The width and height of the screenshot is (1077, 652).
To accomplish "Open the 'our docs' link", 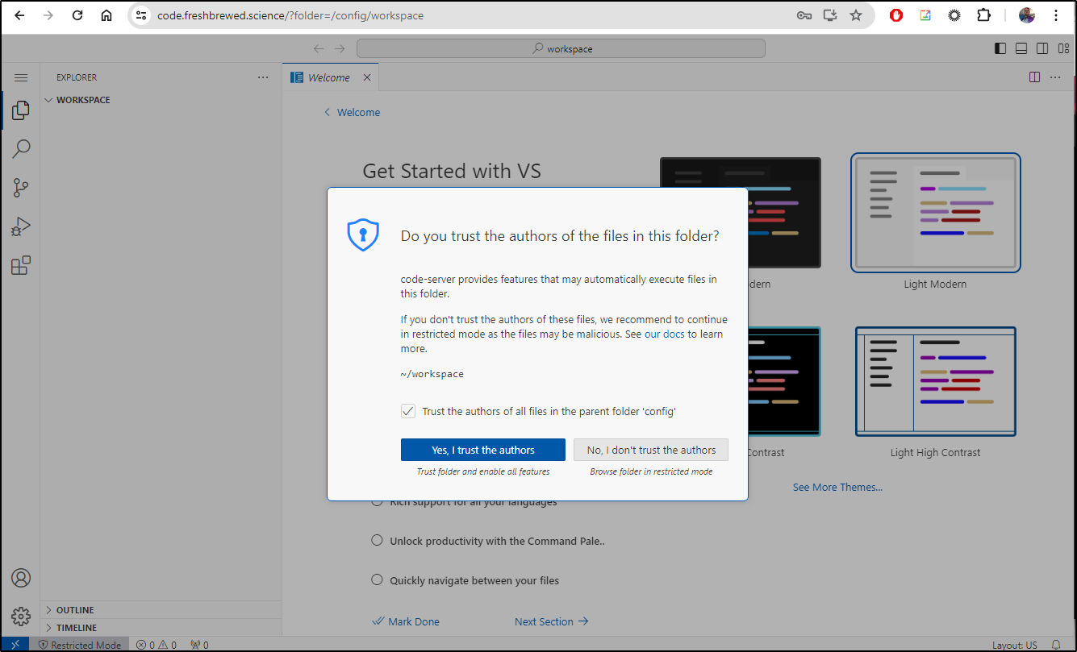I will tap(664, 334).
